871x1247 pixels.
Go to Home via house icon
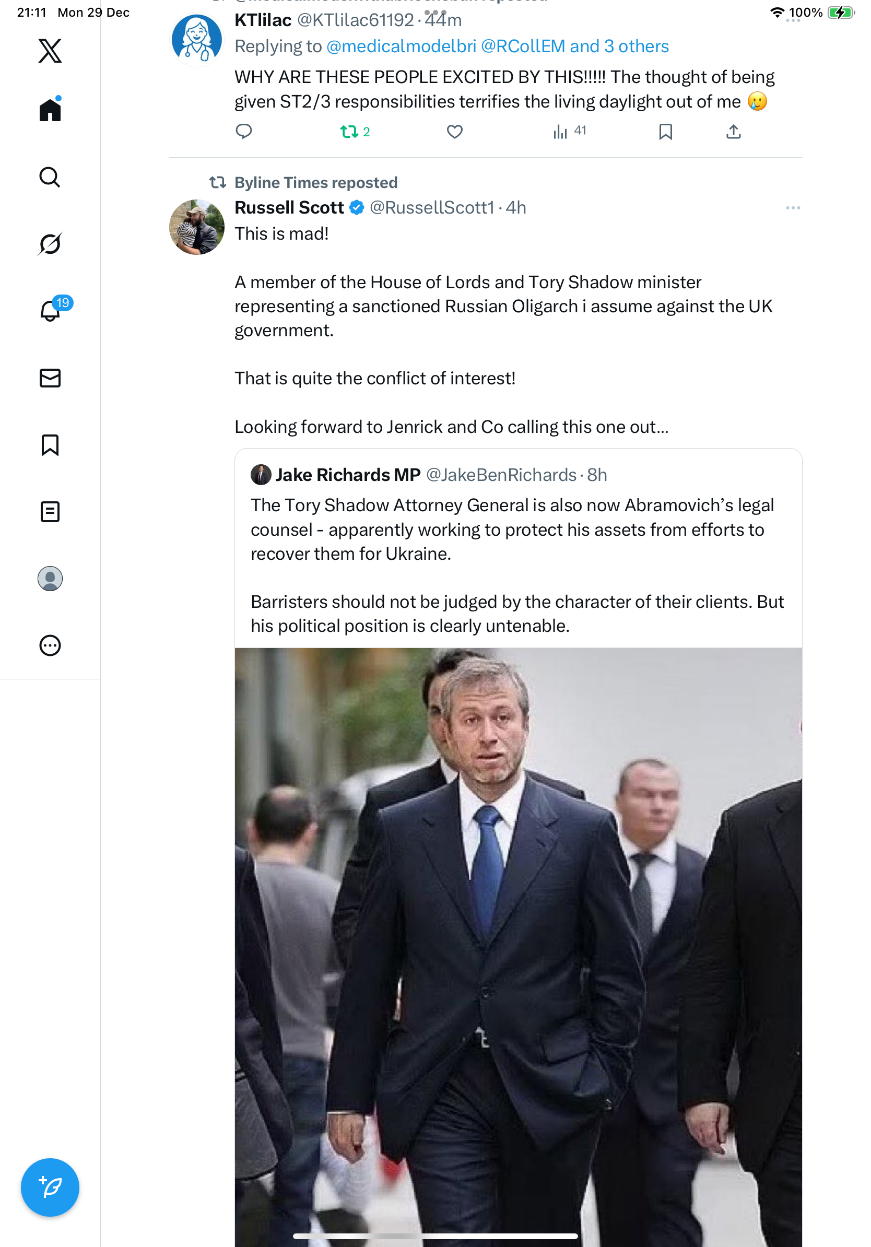pyautogui.click(x=50, y=110)
